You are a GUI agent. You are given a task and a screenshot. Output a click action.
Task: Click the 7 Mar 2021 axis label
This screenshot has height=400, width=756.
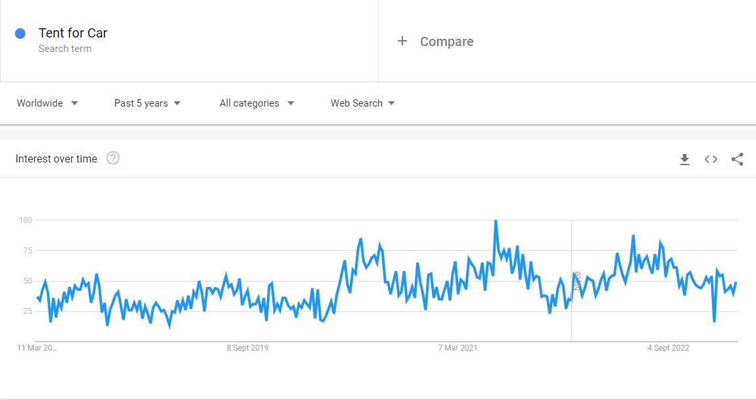458,348
